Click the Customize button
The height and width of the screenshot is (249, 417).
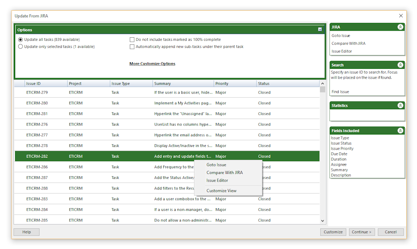tap(333, 232)
